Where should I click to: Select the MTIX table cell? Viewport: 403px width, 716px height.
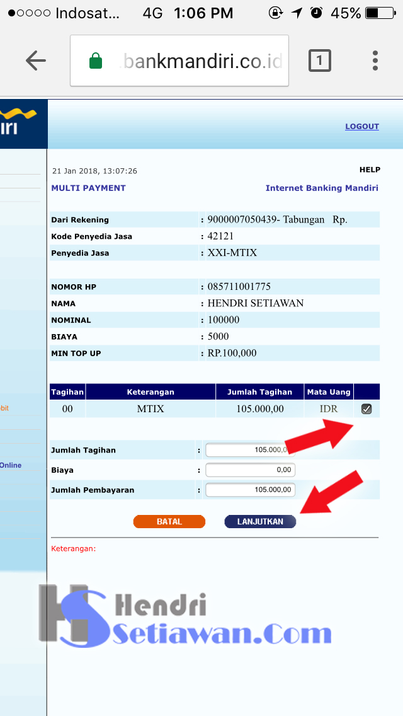(x=150, y=408)
